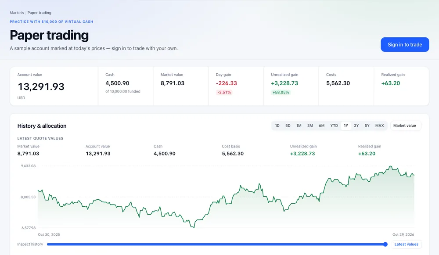Click the Oct 30, 2025 chart date
The image size is (439, 255).
pos(49,234)
